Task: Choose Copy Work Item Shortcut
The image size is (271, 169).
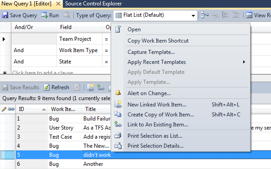Action: click(158, 41)
